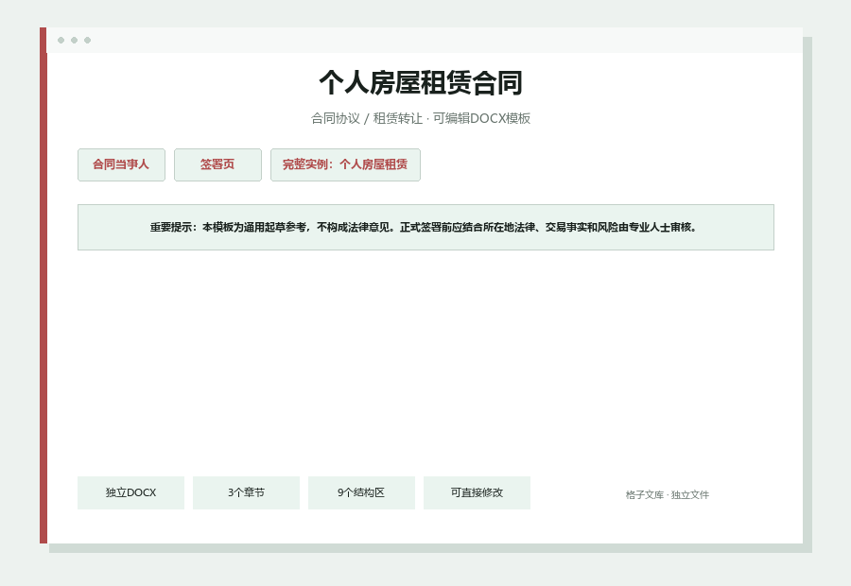Select the 完整实例：个人房屋租赁 tab
Screen dimensions: 851x586
click(345, 164)
